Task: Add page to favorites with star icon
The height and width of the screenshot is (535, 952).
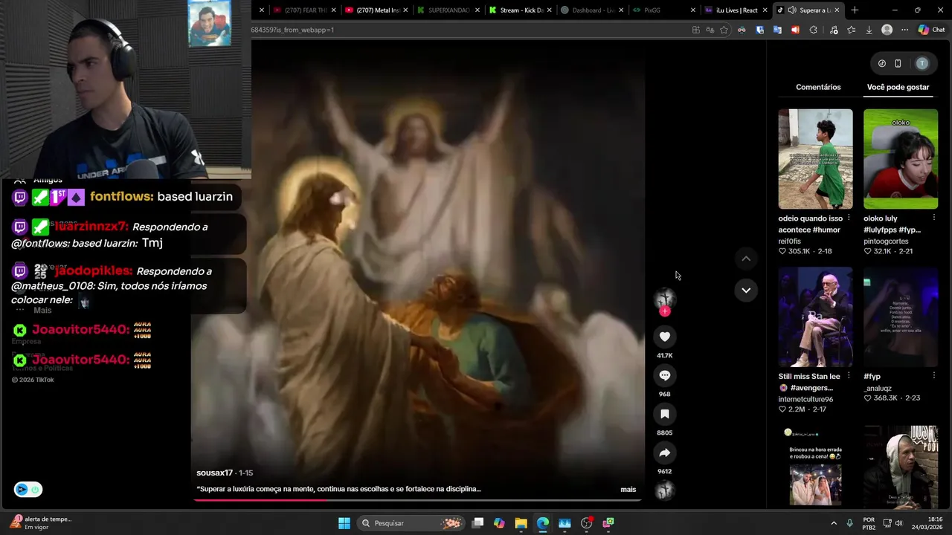Action: (x=724, y=30)
